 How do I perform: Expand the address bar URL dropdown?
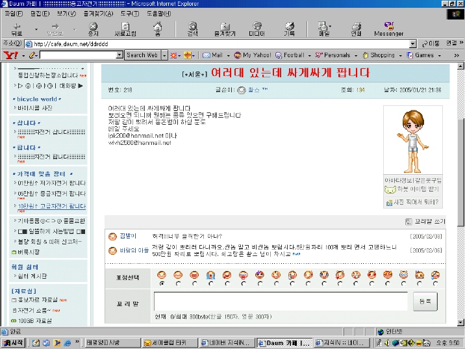point(413,44)
